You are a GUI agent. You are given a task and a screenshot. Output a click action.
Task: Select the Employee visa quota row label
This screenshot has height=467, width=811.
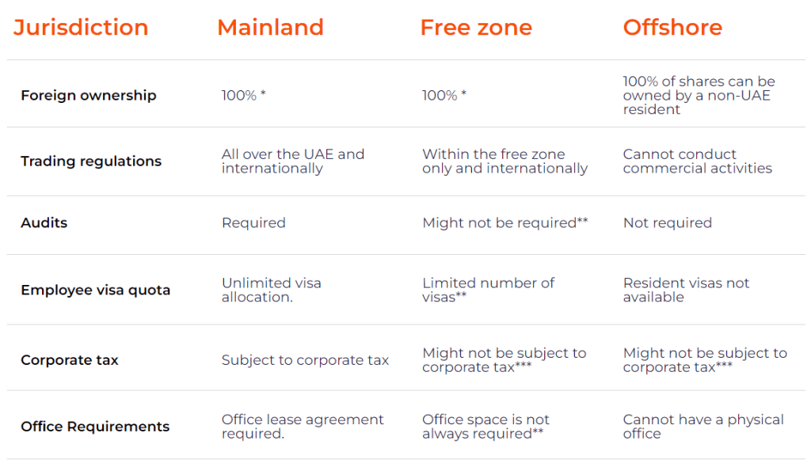click(x=96, y=290)
